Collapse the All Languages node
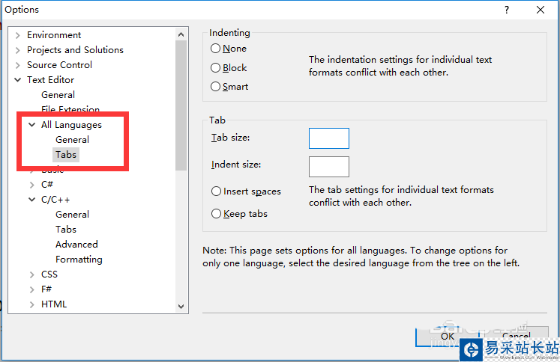Viewport: 560px width, 362px height. (32, 125)
